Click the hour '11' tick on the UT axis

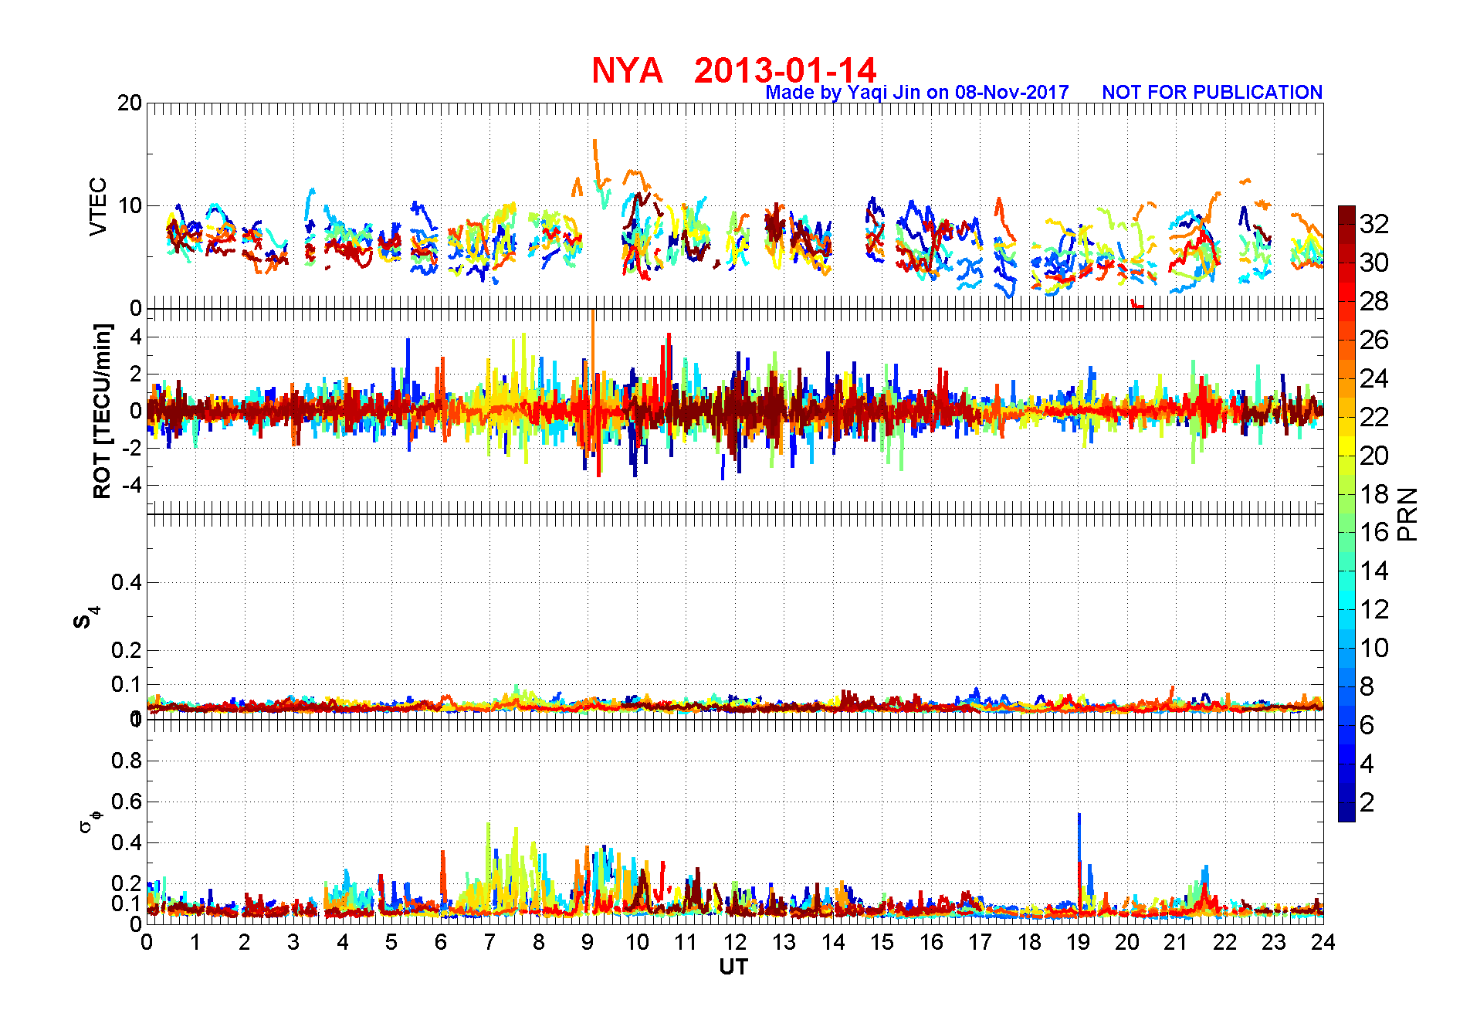pyautogui.click(x=686, y=942)
